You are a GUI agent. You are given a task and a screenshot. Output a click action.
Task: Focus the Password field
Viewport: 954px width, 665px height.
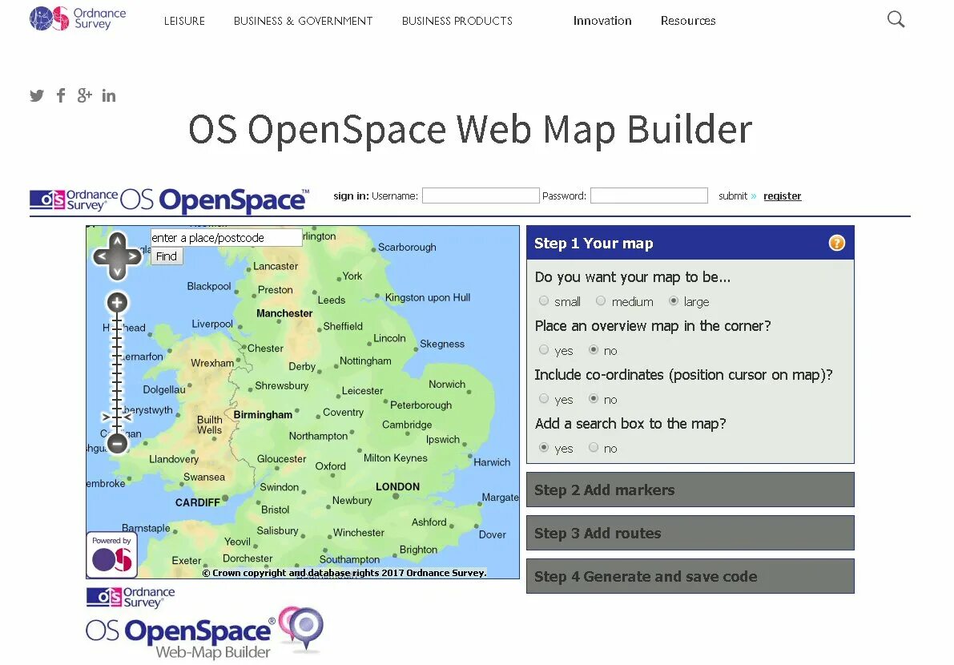(649, 195)
